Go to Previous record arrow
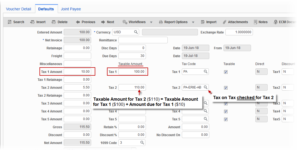The width and height of the screenshot is (297, 150). click(x=78, y=22)
